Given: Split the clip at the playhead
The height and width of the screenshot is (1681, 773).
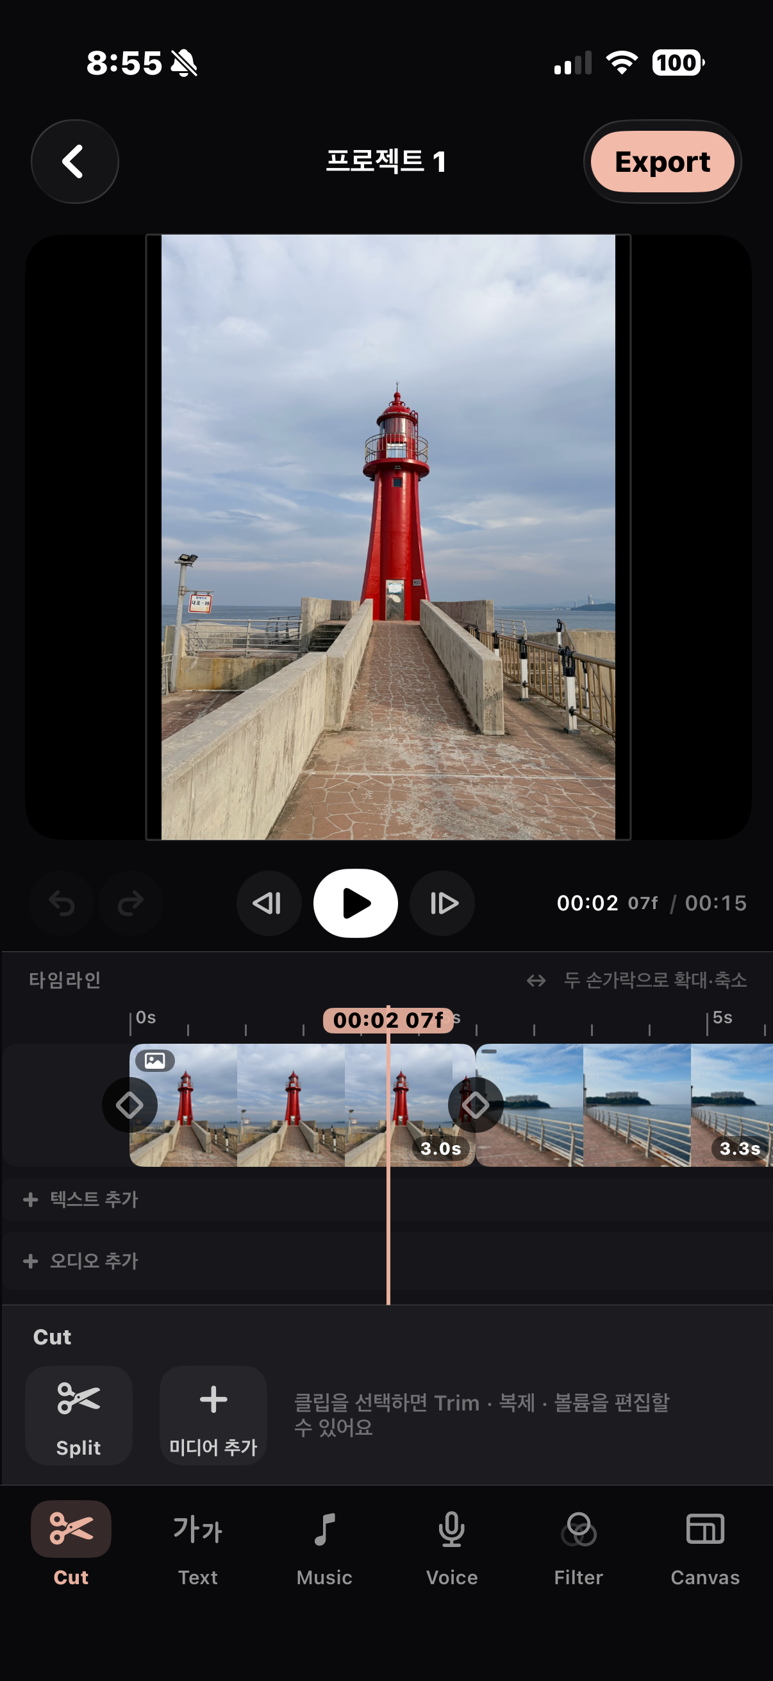Looking at the screenshot, I should [x=78, y=1416].
